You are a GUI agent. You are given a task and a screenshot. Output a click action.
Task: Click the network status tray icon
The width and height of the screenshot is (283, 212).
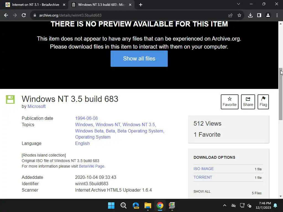(242, 205)
